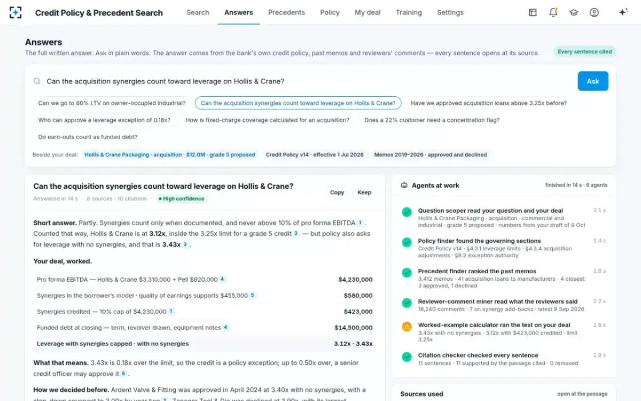Viewport: 641px width, 401px height.
Task: Open citation 4 on Funded debt row
Action: (226, 327)
